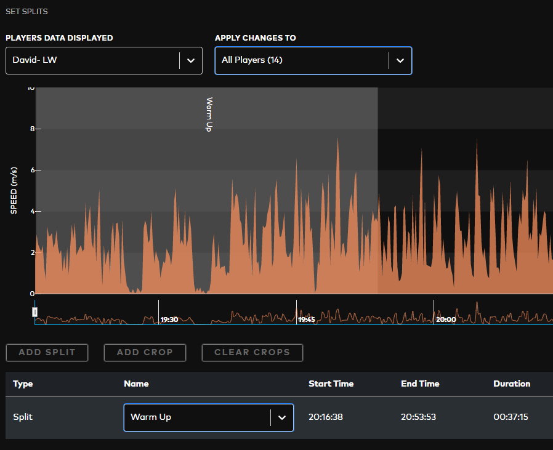
Task: Click the SPEED (m/s) axis label
Action: pos(14,190)
